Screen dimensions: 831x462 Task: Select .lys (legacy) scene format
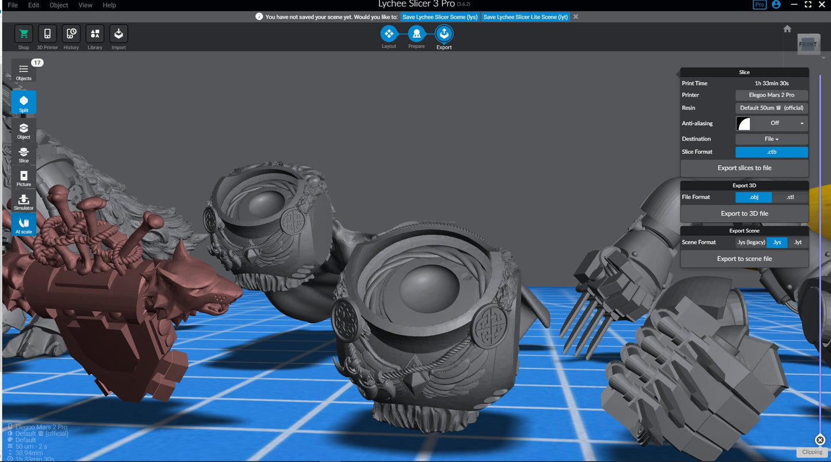[x=751, y=242]
